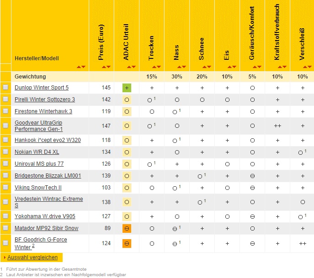Sort Geräusch/Komfort with the up arrow
The height and width of the screenshot is (278, 314).
pyautogui.click(x=255, y=67)
